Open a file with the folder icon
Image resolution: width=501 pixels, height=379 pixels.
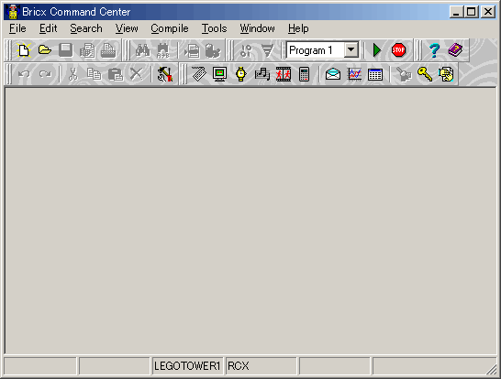pyautogui.click(x=45, y=50)
